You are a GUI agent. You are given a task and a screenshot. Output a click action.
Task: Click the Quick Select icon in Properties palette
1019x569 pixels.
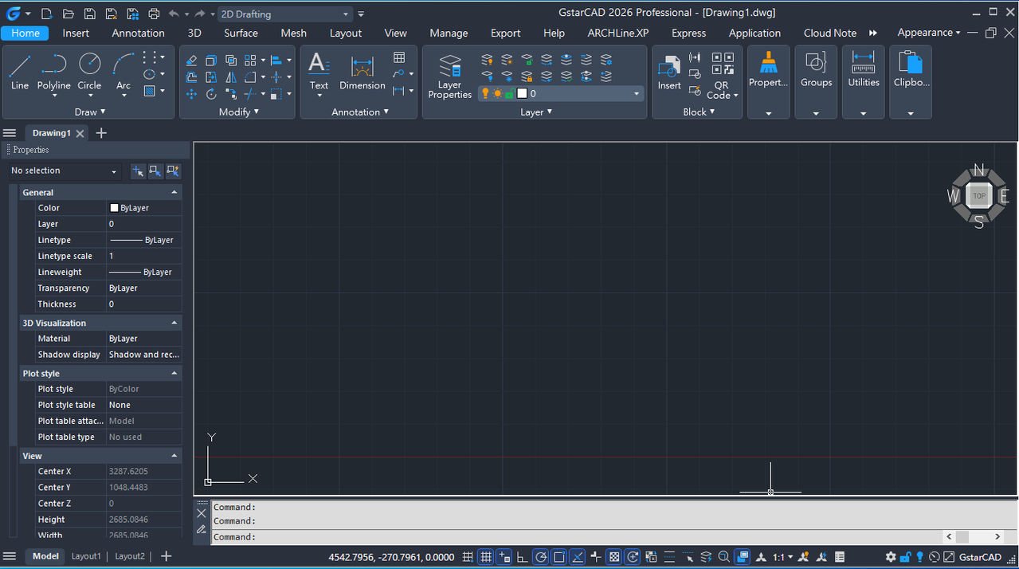point(173,171)
